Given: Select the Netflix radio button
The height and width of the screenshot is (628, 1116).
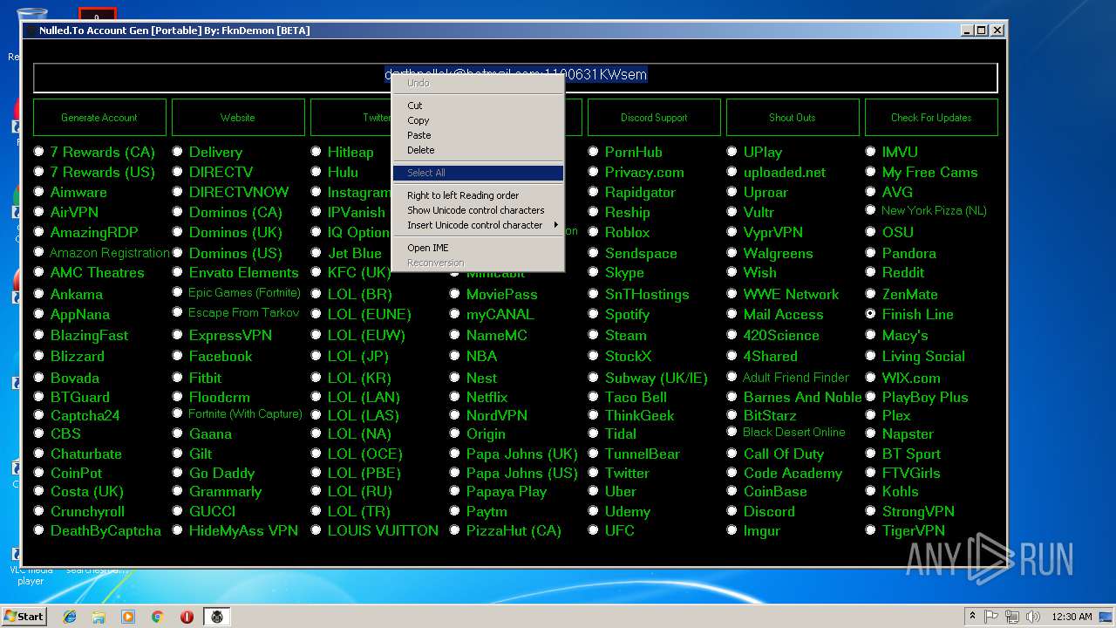Looking at the screenshot, I should coord(454,397).
